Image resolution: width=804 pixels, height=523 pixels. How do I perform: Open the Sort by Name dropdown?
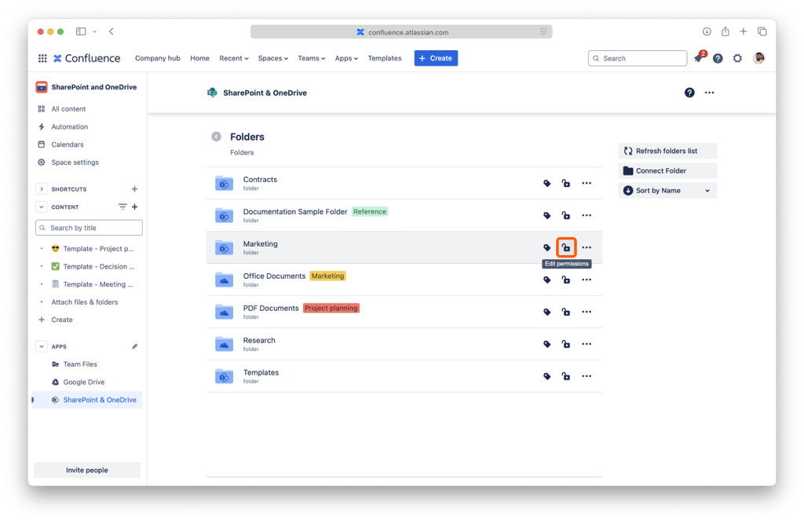(x=667, y=191)
